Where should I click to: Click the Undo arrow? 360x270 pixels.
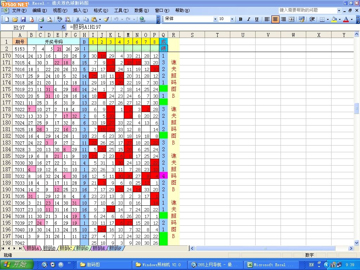coord(116,20)
